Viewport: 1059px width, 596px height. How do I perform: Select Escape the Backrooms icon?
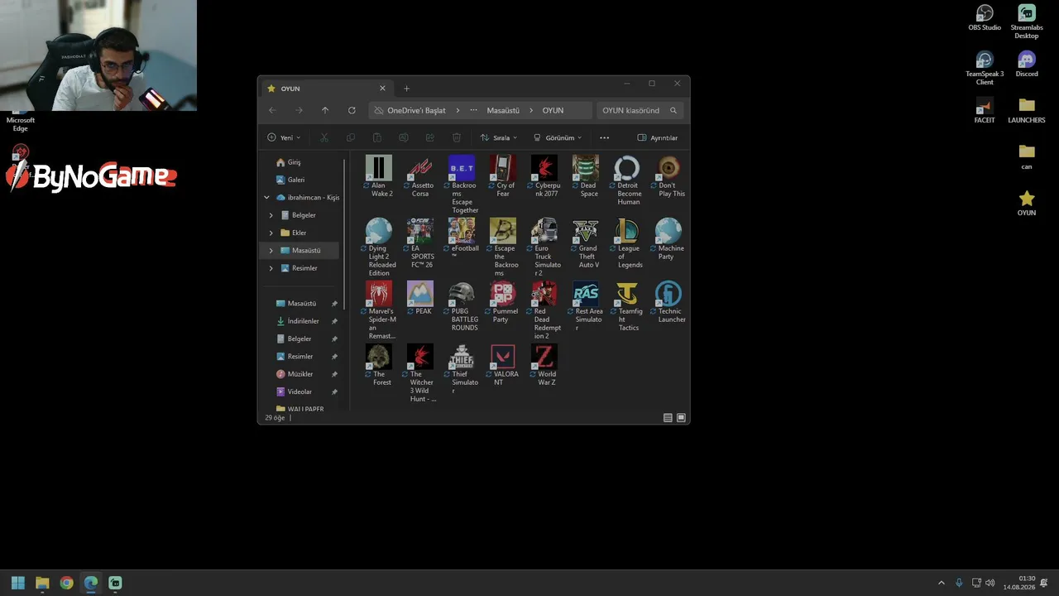pos(503,231)
